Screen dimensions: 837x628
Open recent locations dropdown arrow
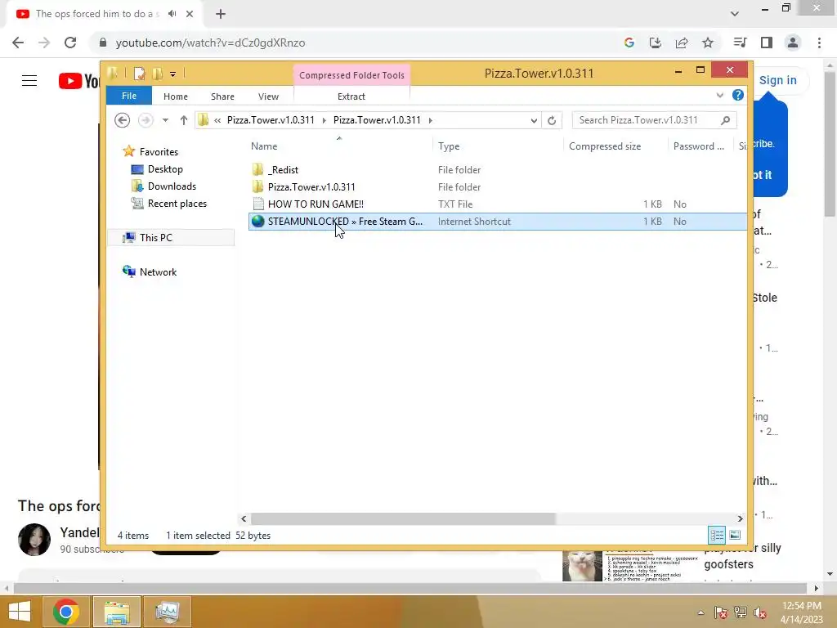click(x=165, y=120)
